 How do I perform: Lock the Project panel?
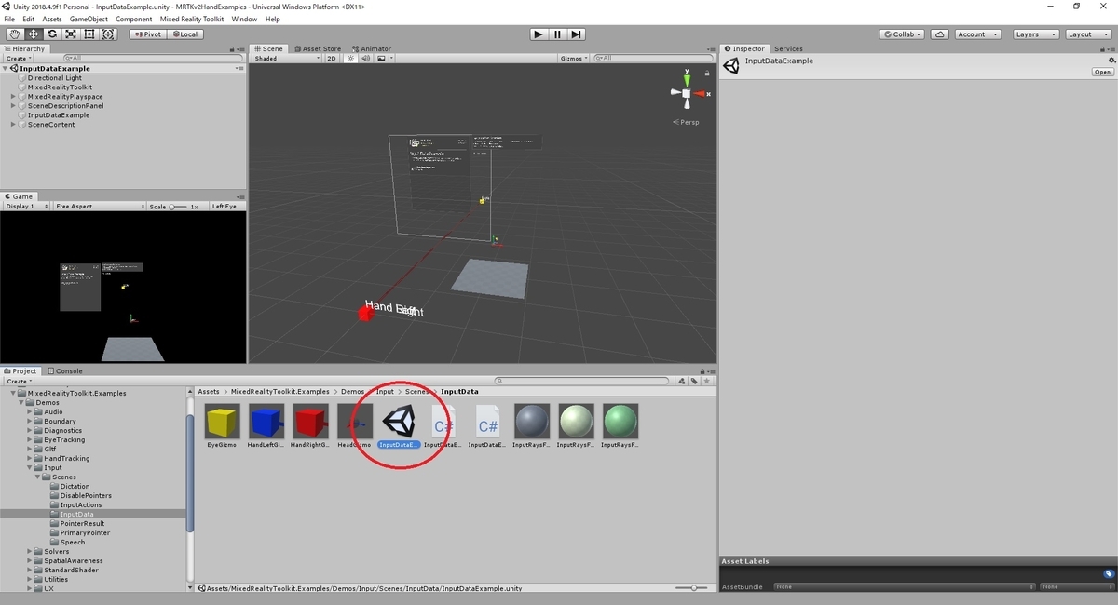(703, 370)
